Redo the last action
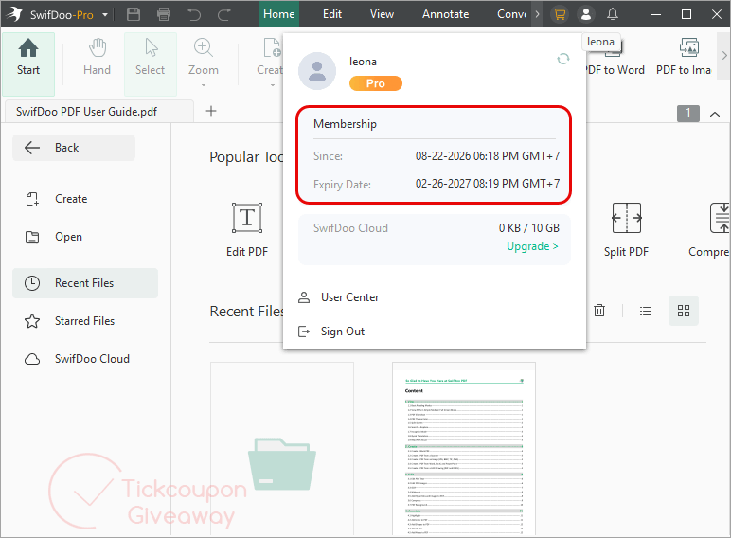The height and width of the screenshot is (538, 731). pyautogui.click(x=224, y=14)
